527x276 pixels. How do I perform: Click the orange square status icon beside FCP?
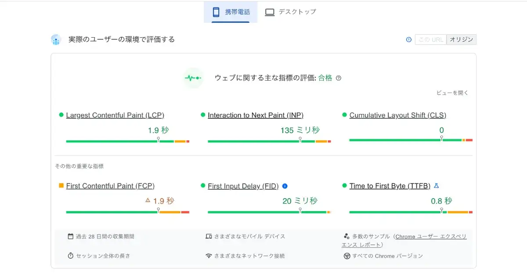(61, 186)
